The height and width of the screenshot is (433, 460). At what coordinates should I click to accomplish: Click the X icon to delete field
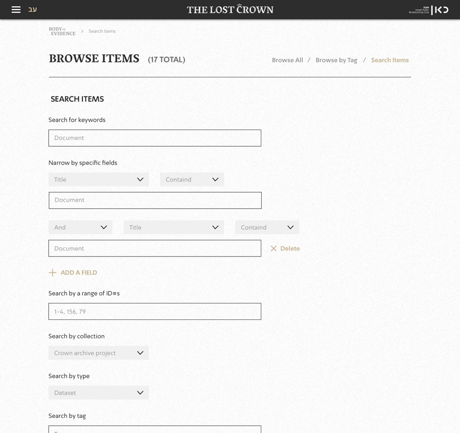pos(274,249)
